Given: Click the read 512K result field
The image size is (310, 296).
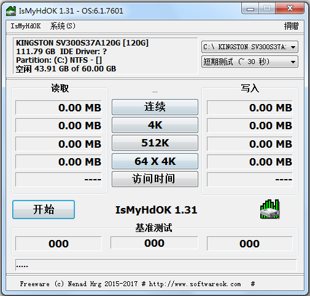Looking at the screenshot, I should click(58, 143).
